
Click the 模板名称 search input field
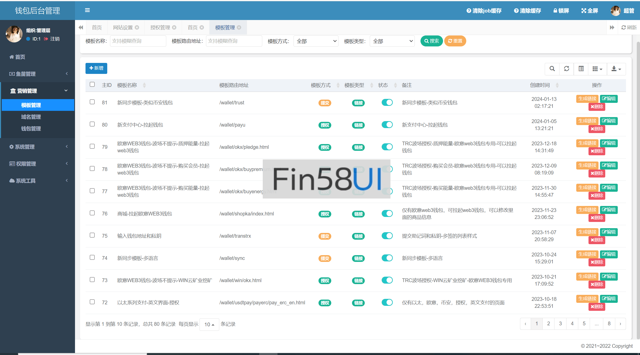[138, 41]
